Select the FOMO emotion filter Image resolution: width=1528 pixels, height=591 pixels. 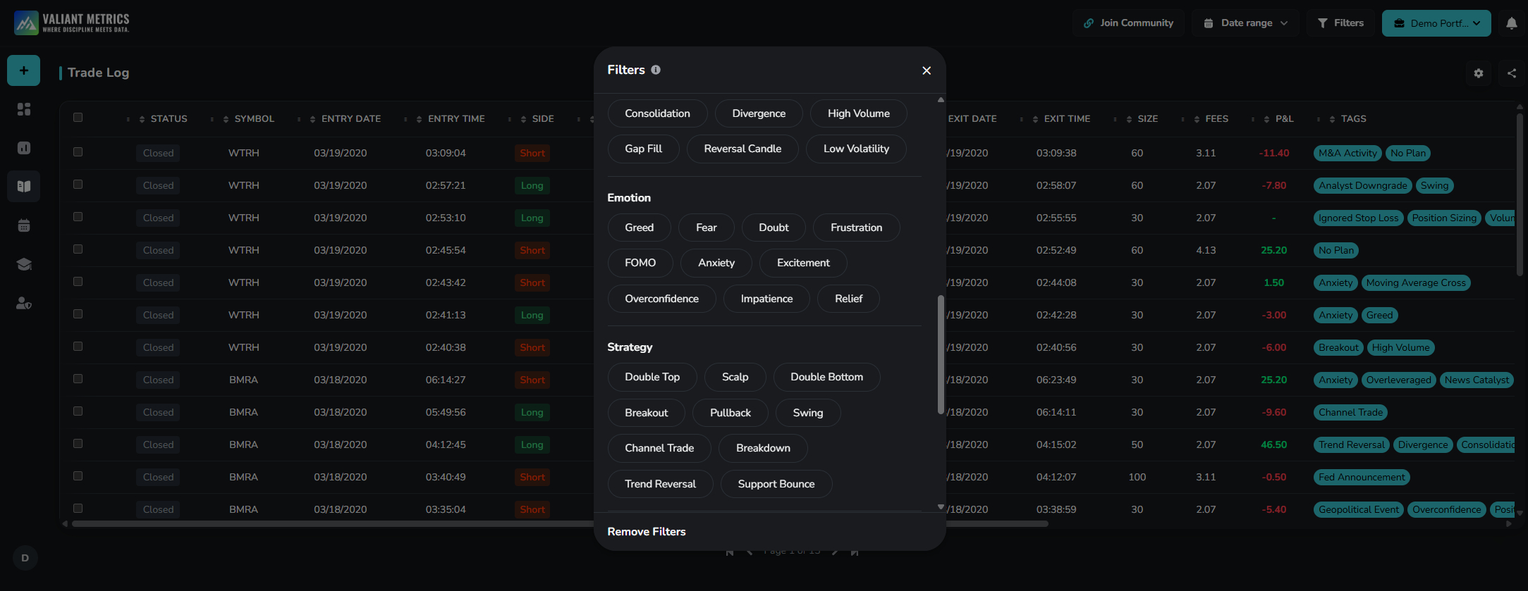640,263
